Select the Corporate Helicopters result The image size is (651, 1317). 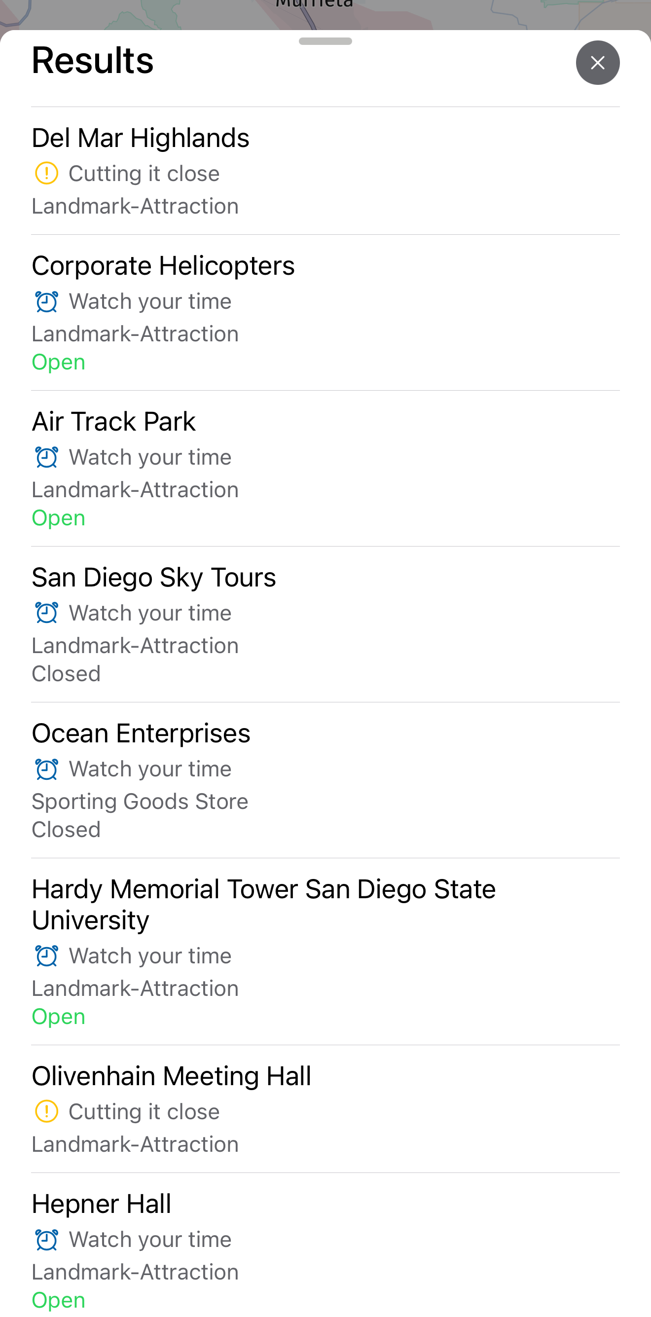pyautogui.click(x=163, y=266)
